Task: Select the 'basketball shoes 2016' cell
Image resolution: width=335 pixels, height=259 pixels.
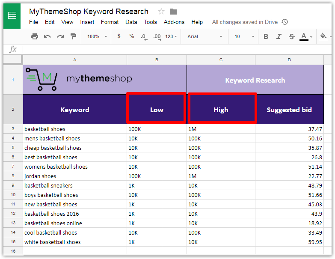Action: pos(75,214)
